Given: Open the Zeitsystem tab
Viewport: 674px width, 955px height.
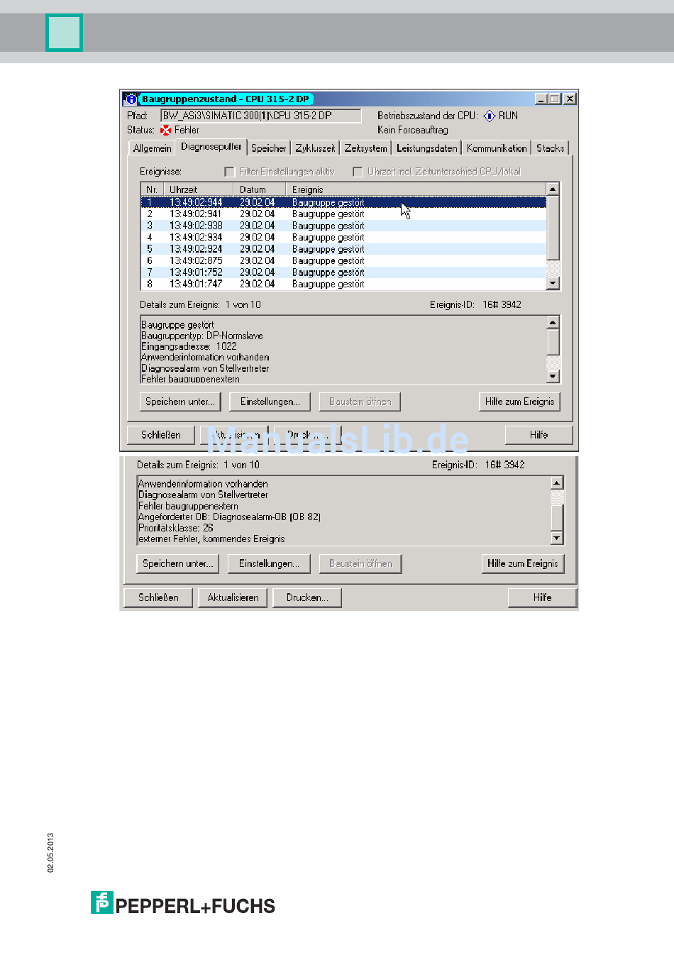Looking at the screenshot, I should 365,148.
